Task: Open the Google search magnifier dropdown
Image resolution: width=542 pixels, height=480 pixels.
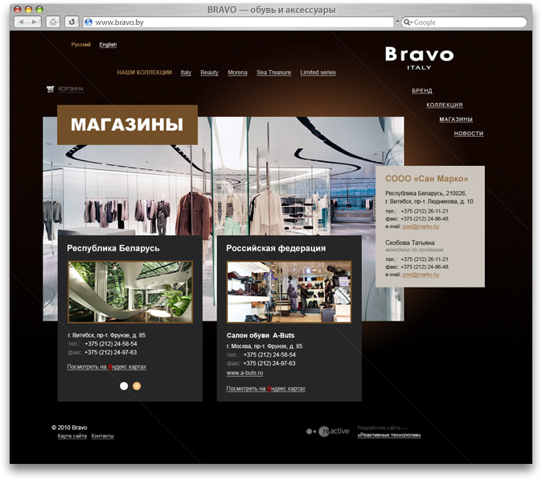Action: click(408, 23)
